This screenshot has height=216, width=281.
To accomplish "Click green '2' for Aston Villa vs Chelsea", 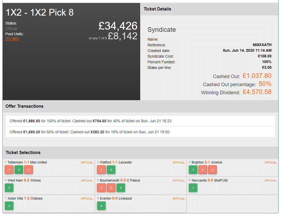I will 9,206.
